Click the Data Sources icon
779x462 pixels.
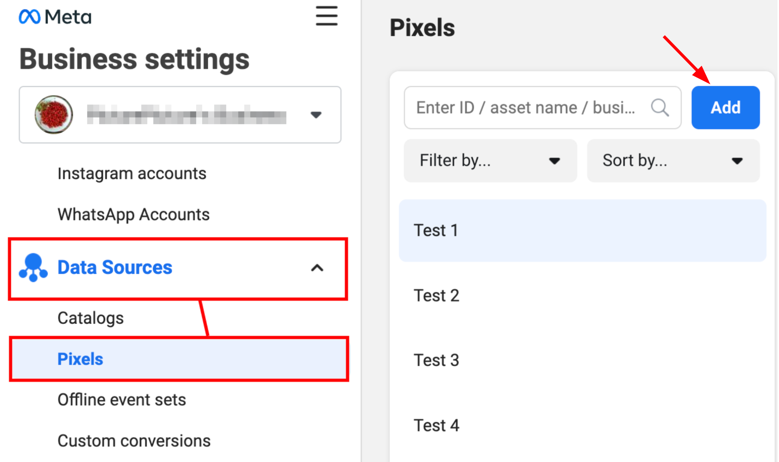click(x=33, y=268)
